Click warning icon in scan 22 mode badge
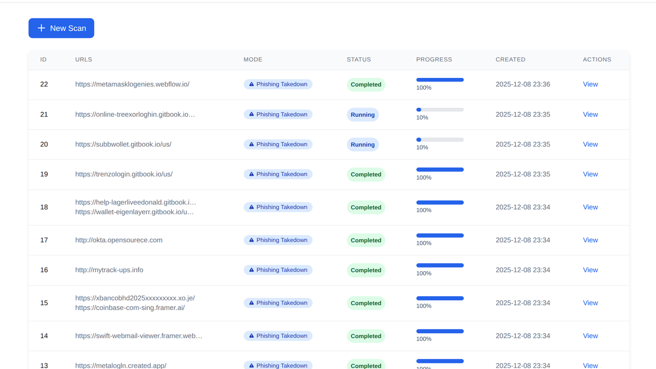Viewport: 656px width, 369px height. [252, 84]
